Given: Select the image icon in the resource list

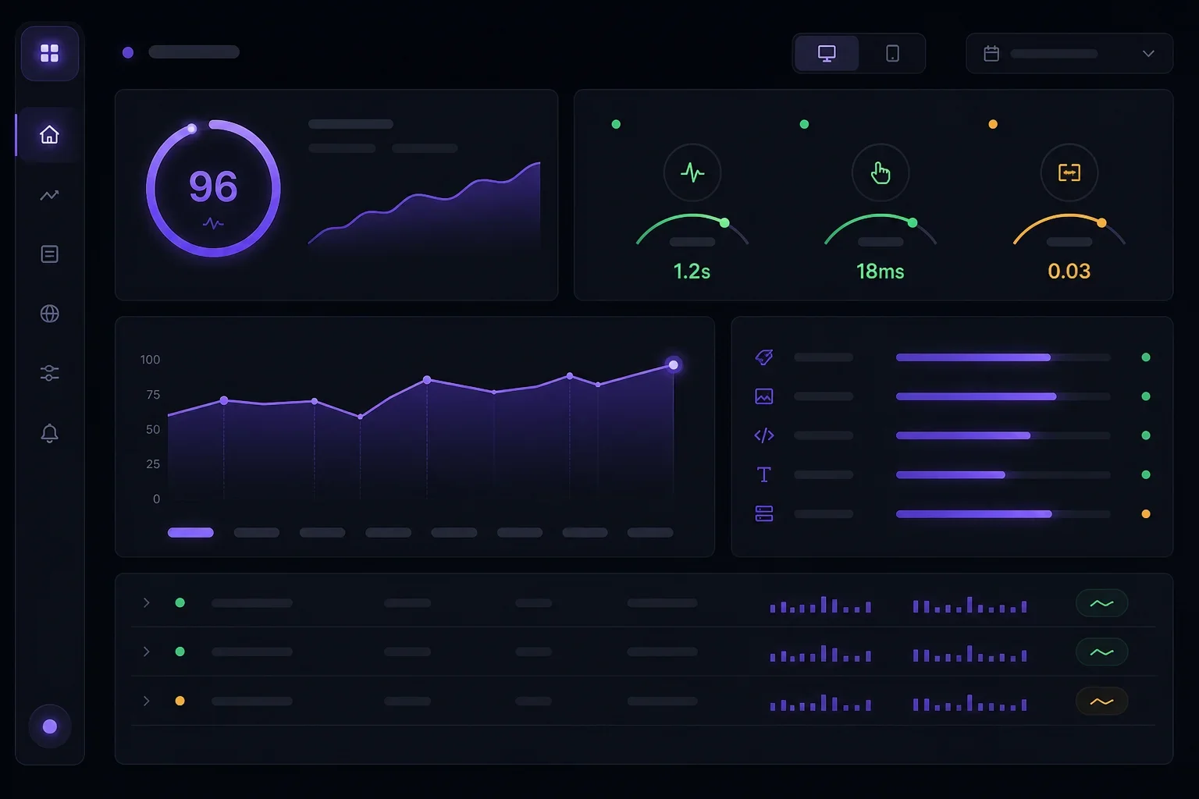Looking at the screenshot, I should coord(764,396).
